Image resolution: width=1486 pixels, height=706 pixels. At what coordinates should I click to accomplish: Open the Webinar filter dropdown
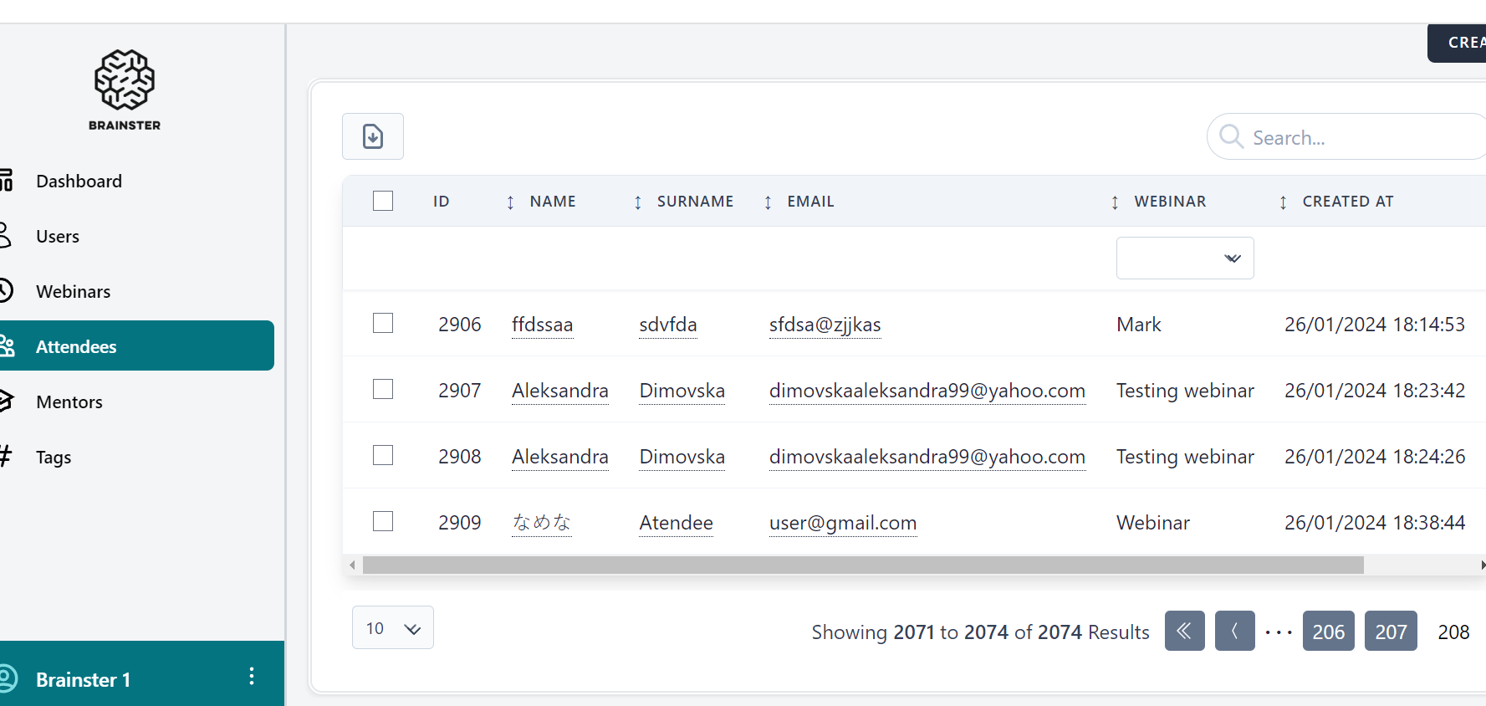coord(1184,258)
